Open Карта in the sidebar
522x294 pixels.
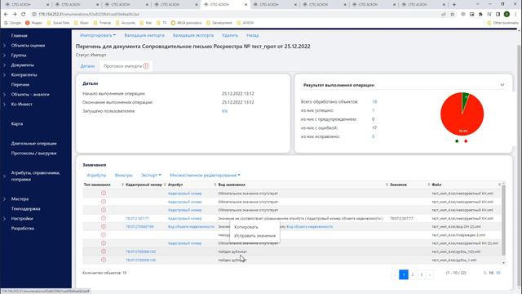[17, 124]
